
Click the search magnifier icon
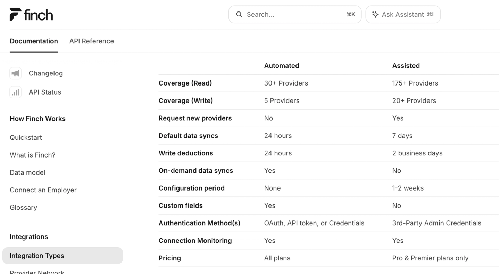(239, 14)
